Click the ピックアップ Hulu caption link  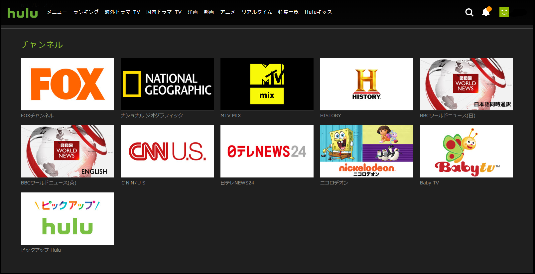coord(41,250)
